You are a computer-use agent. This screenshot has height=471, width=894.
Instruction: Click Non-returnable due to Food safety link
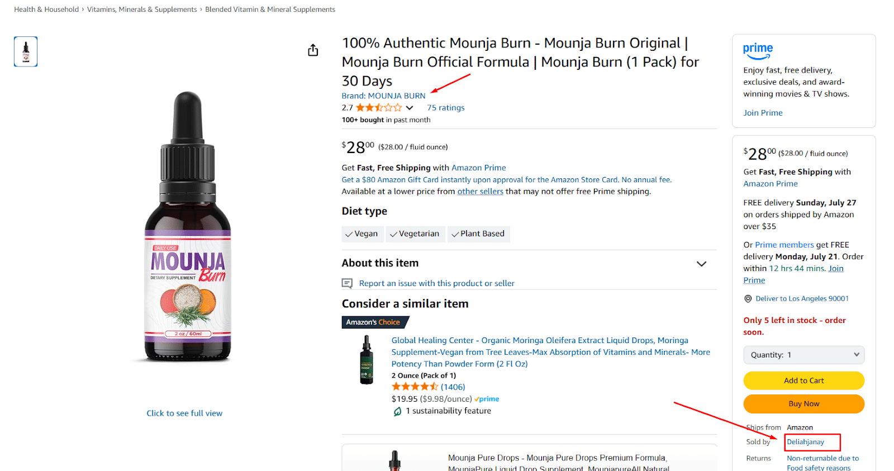pos(822,463)
